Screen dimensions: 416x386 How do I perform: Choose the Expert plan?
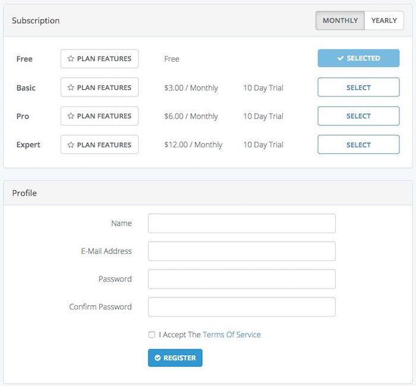pyautogui.click(x=358, y=145)
